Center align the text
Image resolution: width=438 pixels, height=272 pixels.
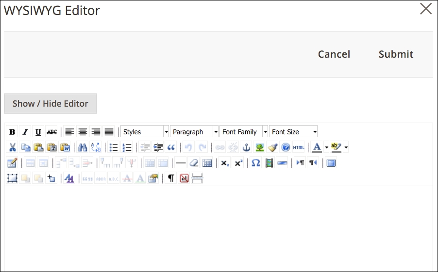pyautogui.click(x=83, y=132)
